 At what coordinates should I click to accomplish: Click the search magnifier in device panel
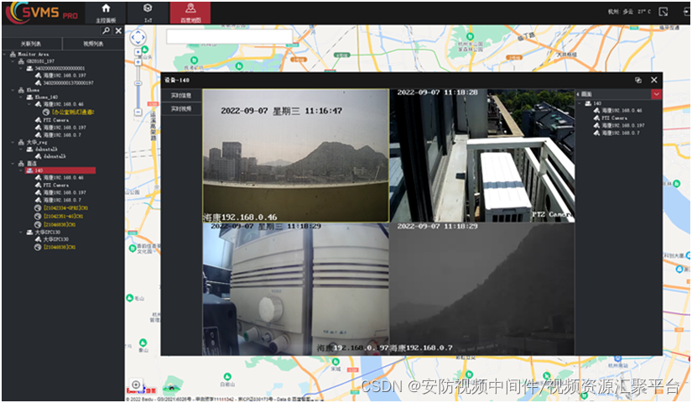[106, 30]
